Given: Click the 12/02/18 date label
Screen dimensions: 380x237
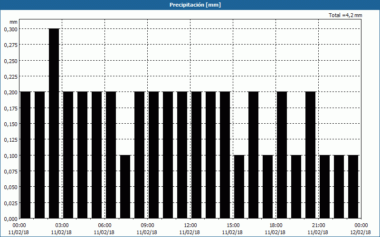Looking at the screenshot, I should coord(361,232).
